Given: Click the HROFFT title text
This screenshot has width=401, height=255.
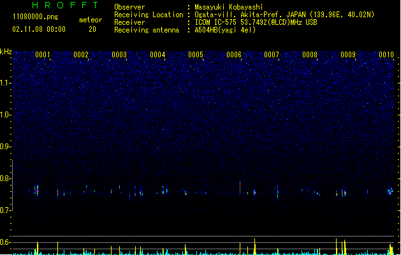Looking at the screenshot, I should [x=65, y=5].
